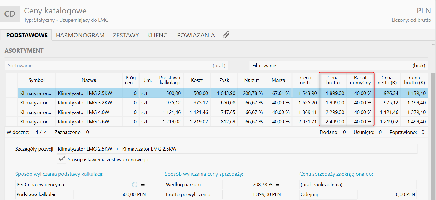Viewport: 436px width, 200px height.
Task: Open the paperclip attachments tab
Action: [x=226, y=35]
